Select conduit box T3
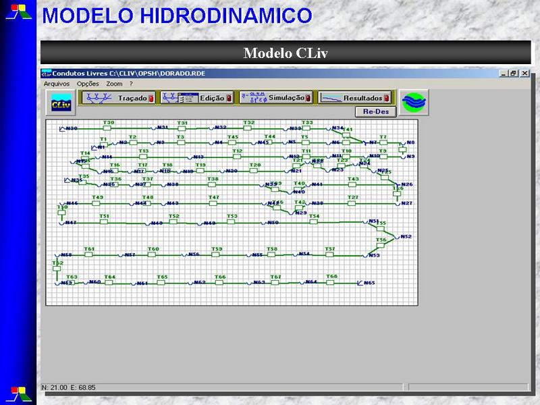This screenshot has width=540, height=405. point(181,142)
